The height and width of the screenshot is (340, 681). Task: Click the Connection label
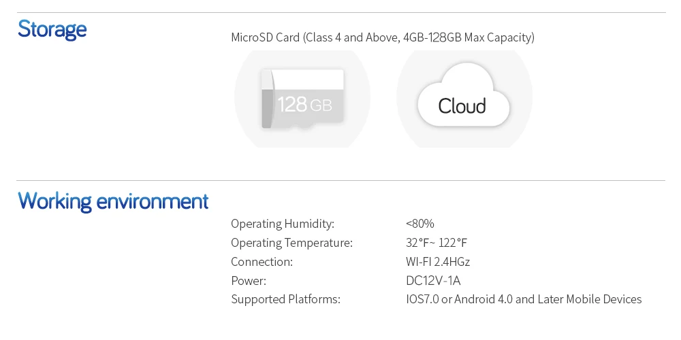262,262
